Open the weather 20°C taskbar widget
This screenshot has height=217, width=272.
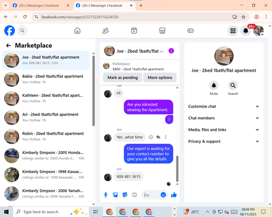(x=191, y=212)
